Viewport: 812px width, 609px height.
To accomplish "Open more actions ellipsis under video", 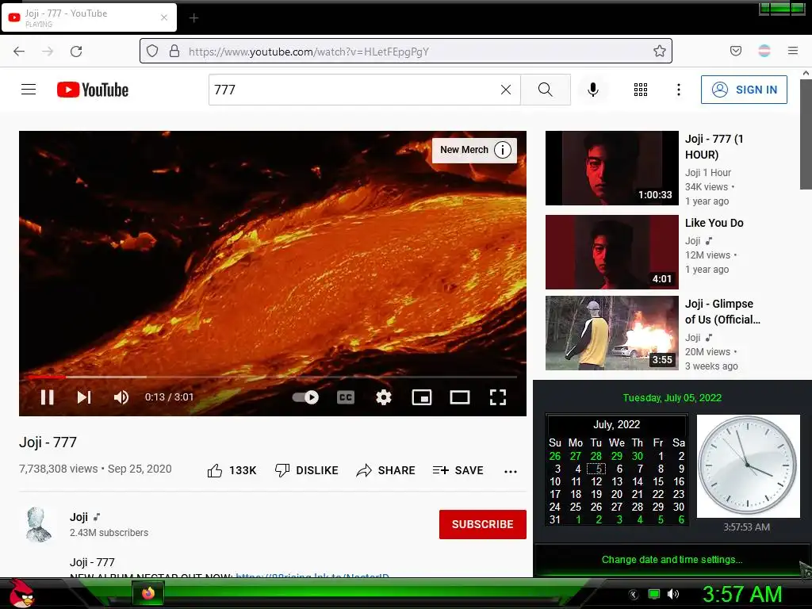I will [511, 471].
